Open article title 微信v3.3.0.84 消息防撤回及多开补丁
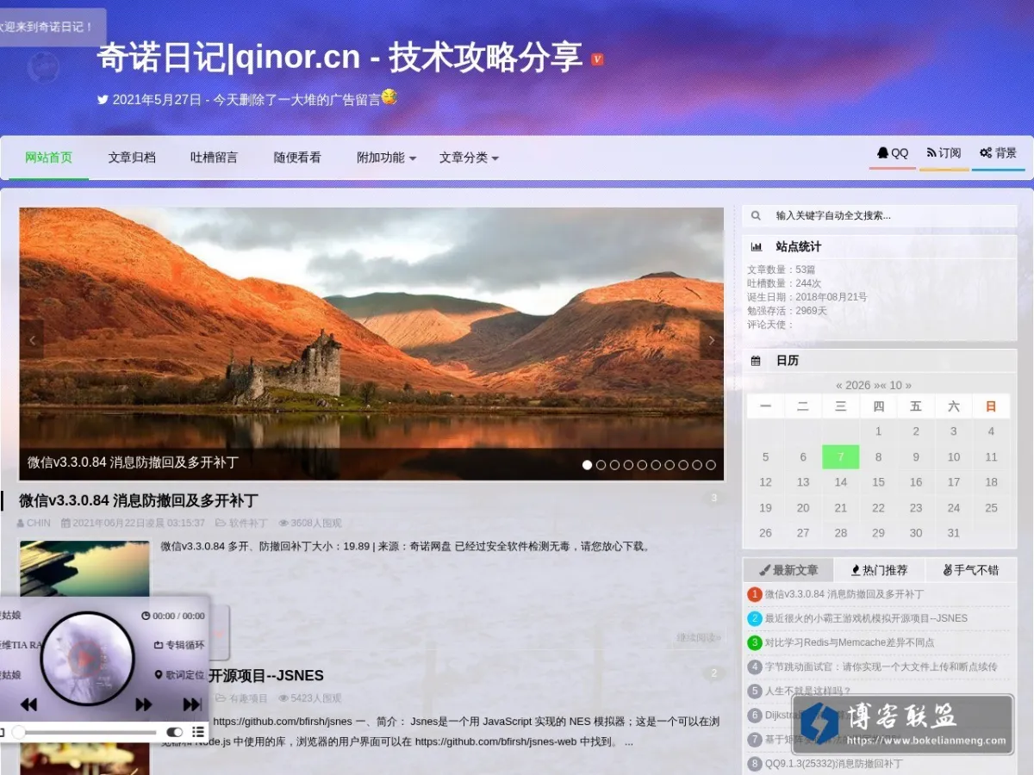 [x=139, y=500]
